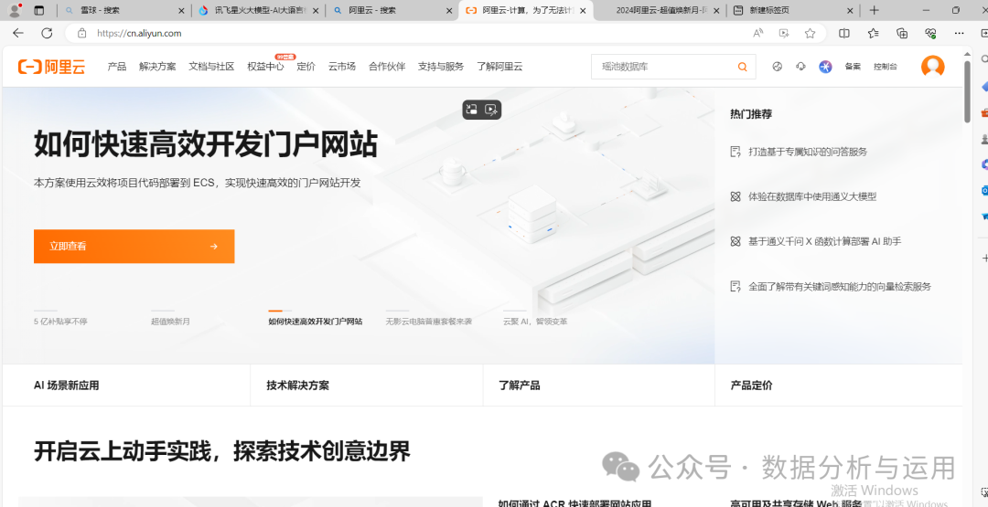The width and height of the screenshot is (988, 507).
Task: Open Browser essentials heart icon
Action: point(930,33)
